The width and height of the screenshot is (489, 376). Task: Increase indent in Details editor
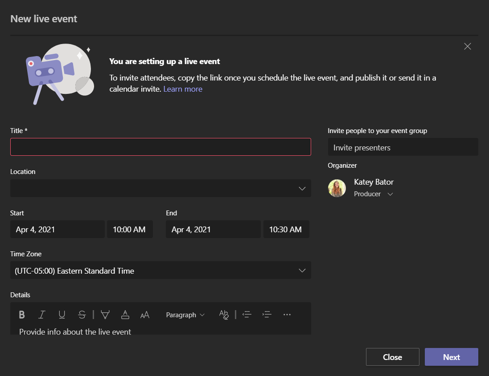pos(267,315)
